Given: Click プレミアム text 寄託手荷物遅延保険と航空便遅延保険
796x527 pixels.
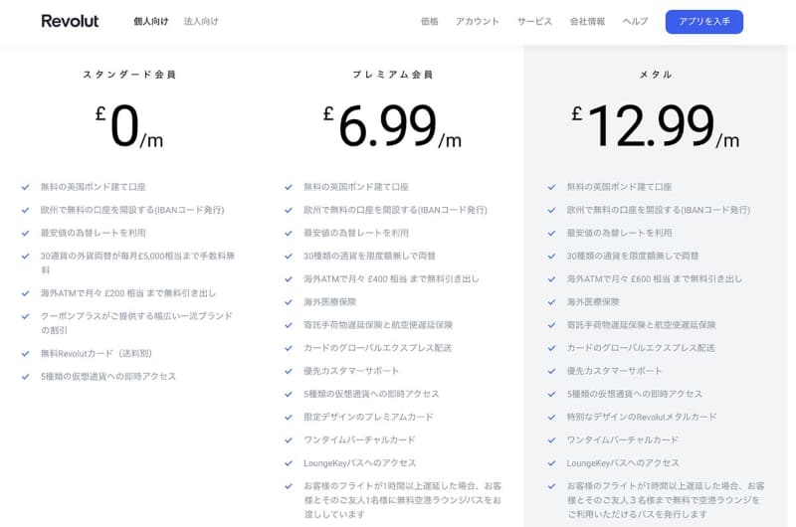Looking at the screenshot, I should click(x=378, y=325).
